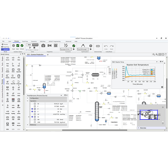Expand the M variable row
Screen dimensions: 168x168
29,117
